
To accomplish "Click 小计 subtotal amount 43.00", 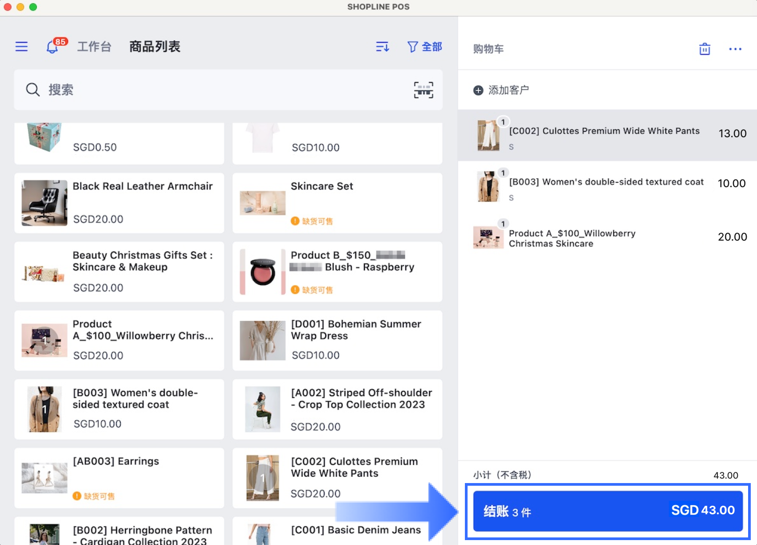I will pyautogui.click(x=726, y=475).
